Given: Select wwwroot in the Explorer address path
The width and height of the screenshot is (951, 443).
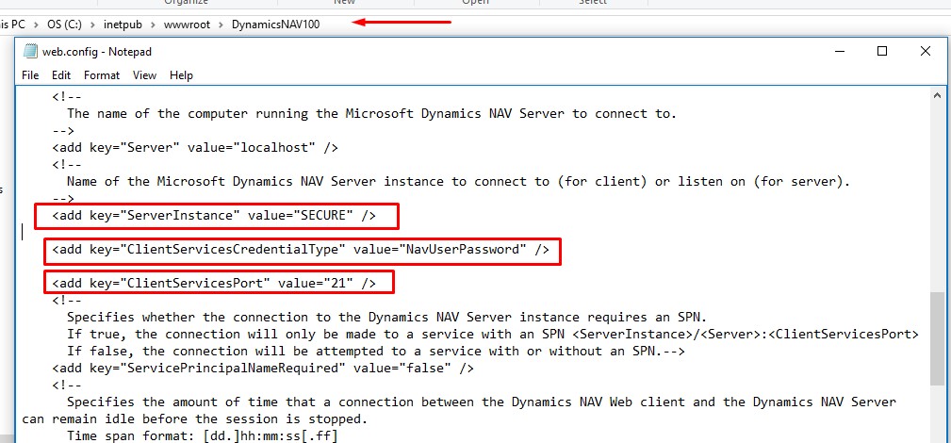Looking at the screenshot, I should [x=186, y=25].
